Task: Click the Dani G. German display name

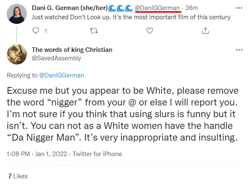Action: click(70, 8)
